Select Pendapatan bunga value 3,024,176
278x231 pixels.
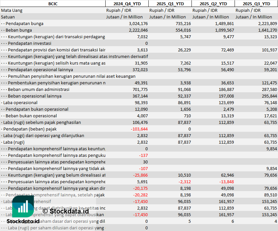[138, 24]
